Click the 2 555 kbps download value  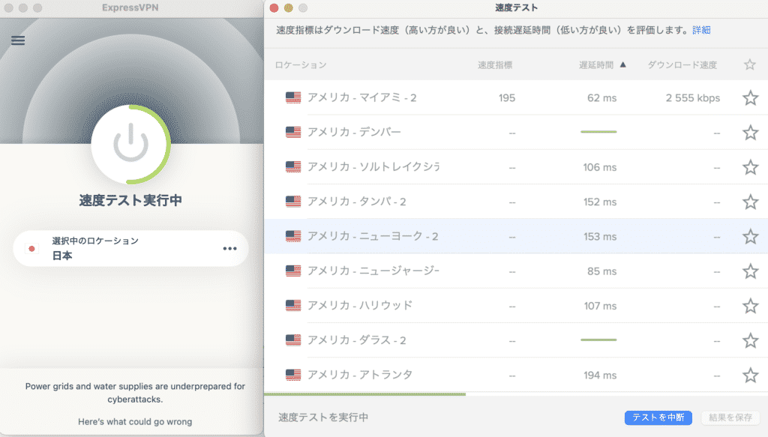(x=692, y=98)
